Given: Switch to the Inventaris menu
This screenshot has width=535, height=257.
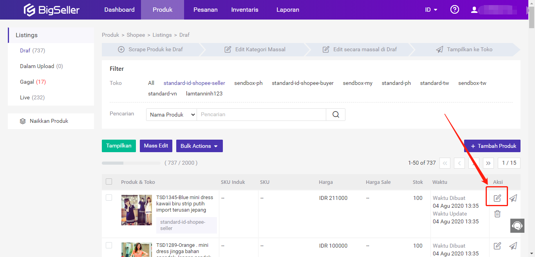Looking at the screenshot, I should (x=244, y=10).
